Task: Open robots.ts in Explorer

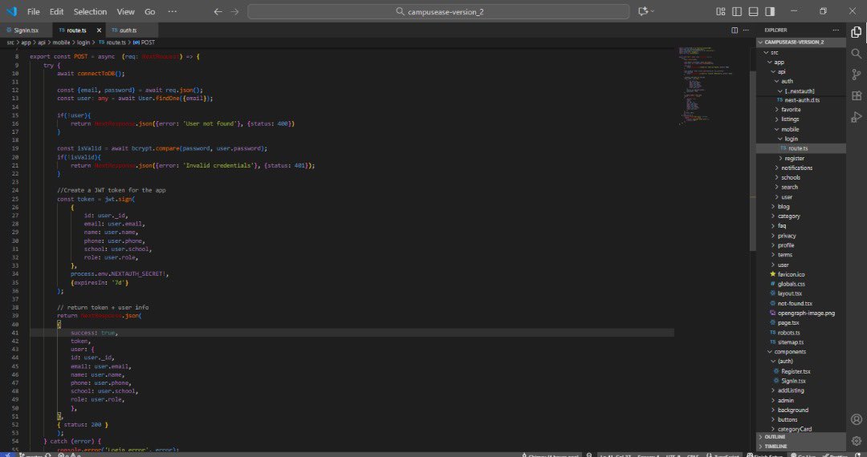Action: 801,332
